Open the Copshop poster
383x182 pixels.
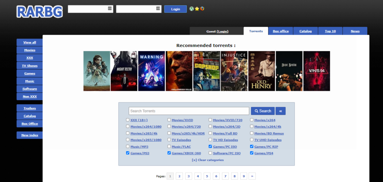[x=206, y=71]
